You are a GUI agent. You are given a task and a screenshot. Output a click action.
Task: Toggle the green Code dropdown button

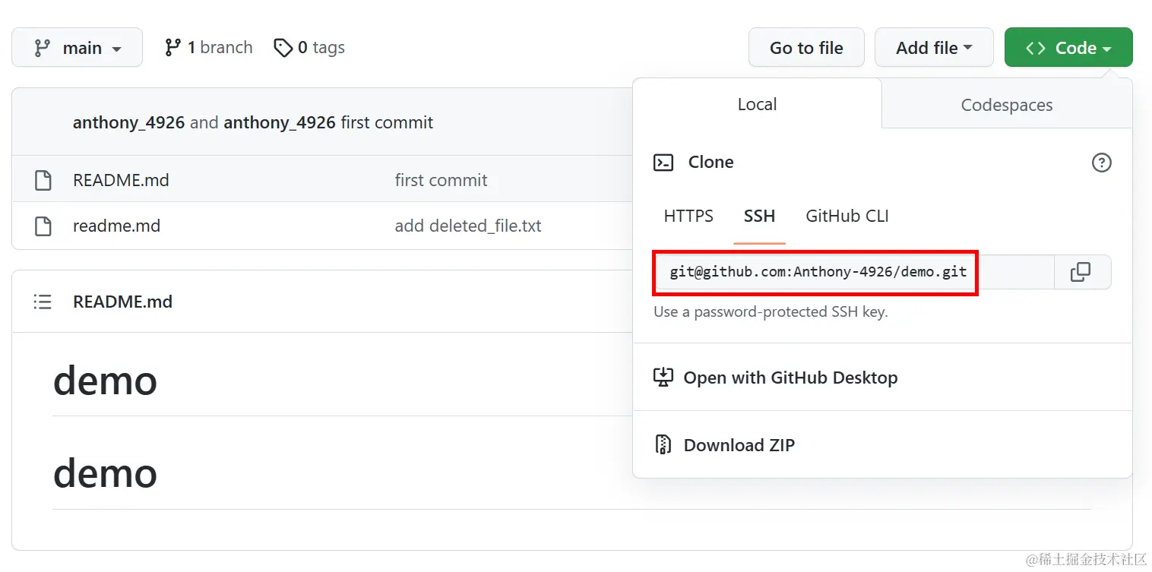pyautogui.click(x=1068, y=47)
